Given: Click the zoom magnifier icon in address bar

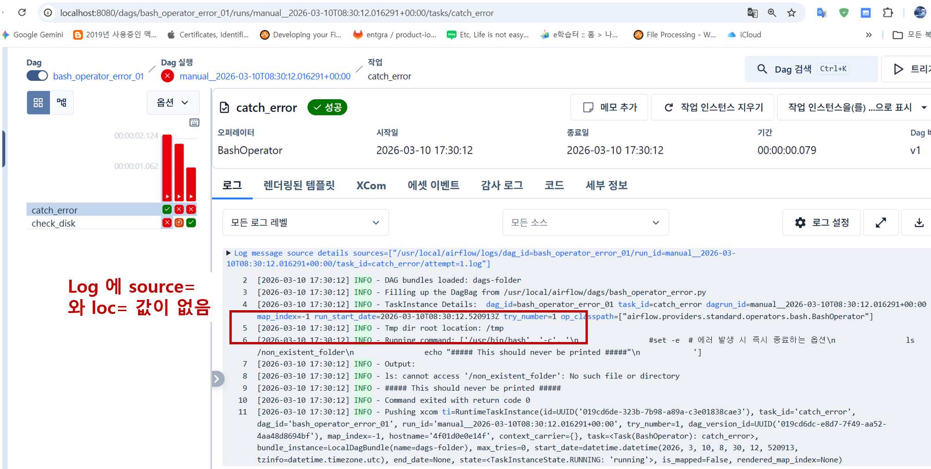Looking at the screenshot, I should click(772, 13).
